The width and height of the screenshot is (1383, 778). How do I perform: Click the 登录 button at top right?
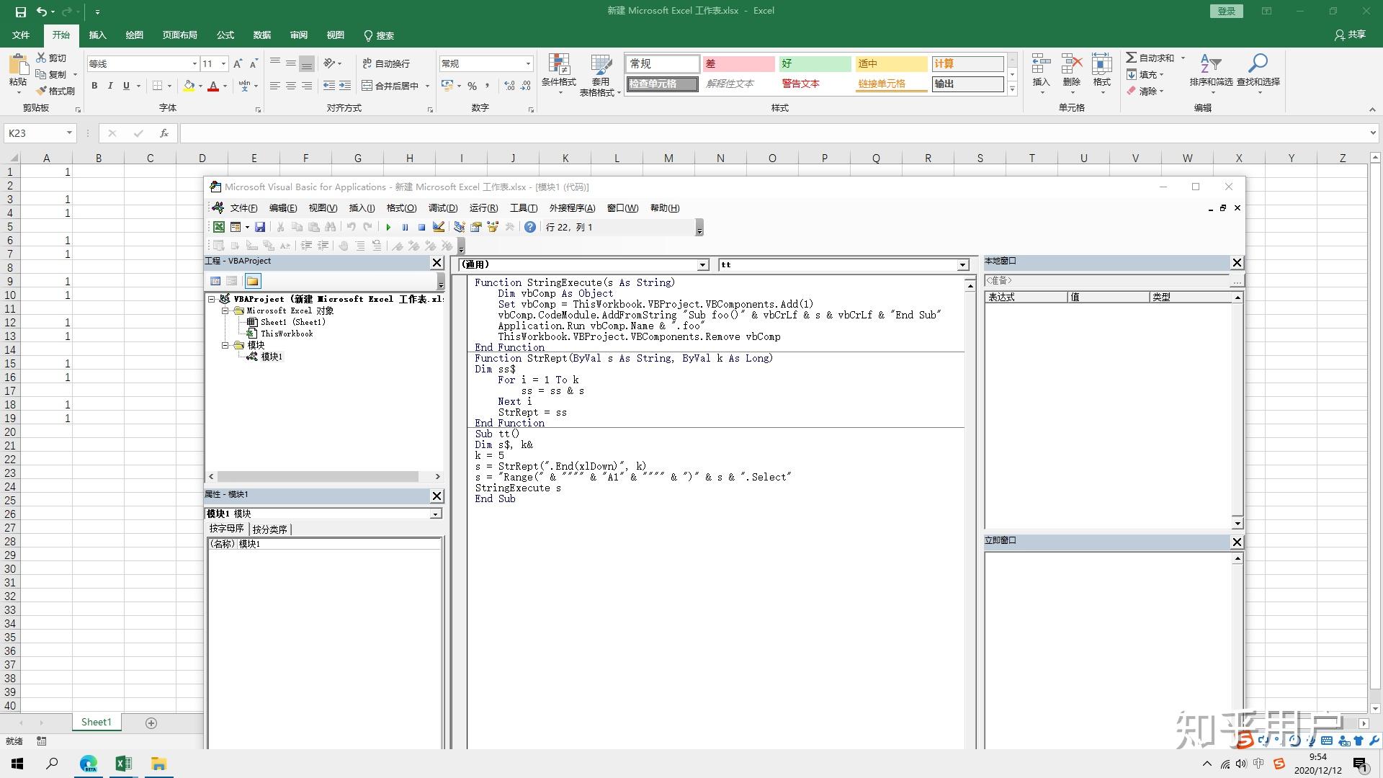pyautogui.click(x=1226, y=11)
